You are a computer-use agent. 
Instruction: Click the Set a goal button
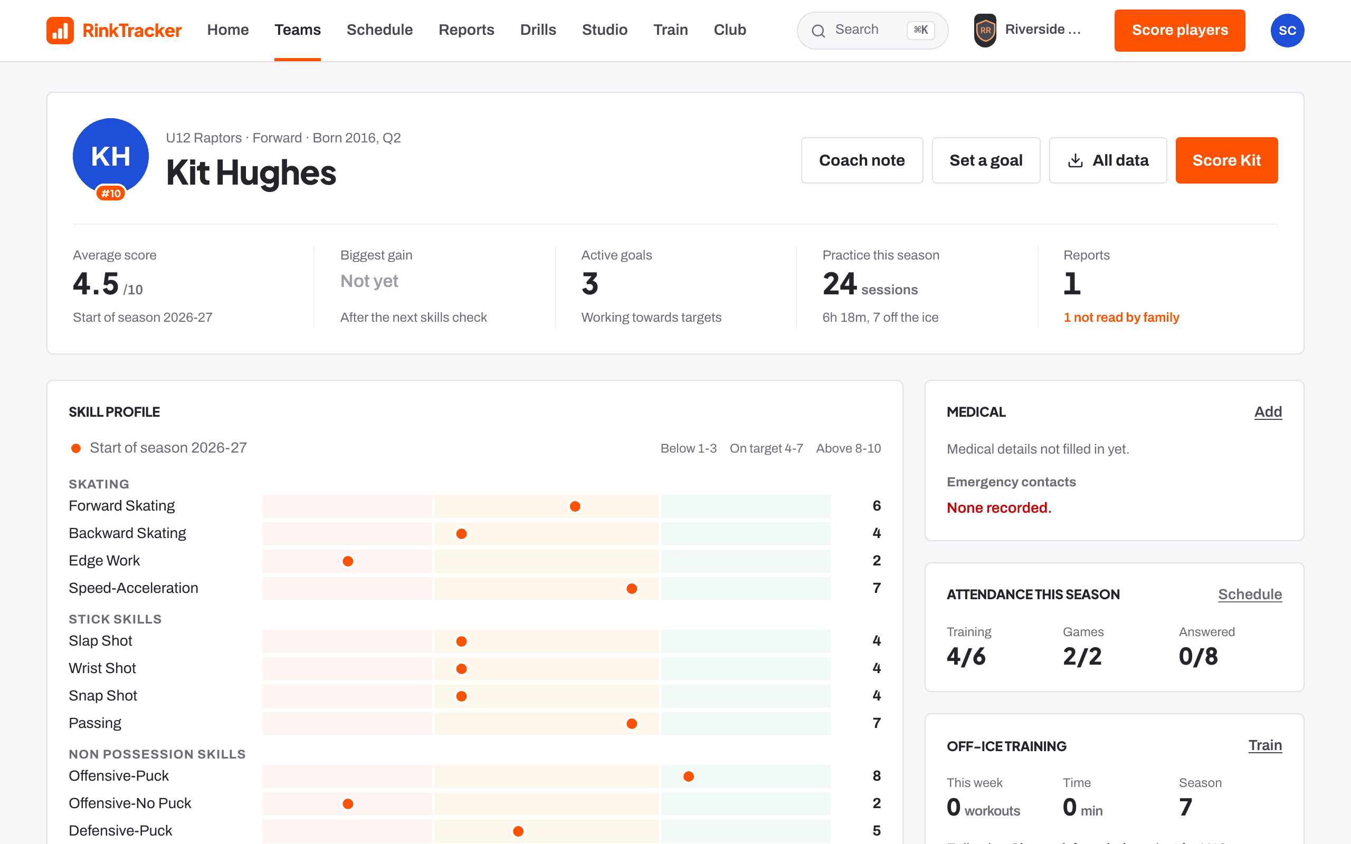click(x=986, y=160)
